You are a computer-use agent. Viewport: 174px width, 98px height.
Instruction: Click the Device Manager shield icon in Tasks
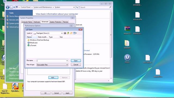[7, 16]
